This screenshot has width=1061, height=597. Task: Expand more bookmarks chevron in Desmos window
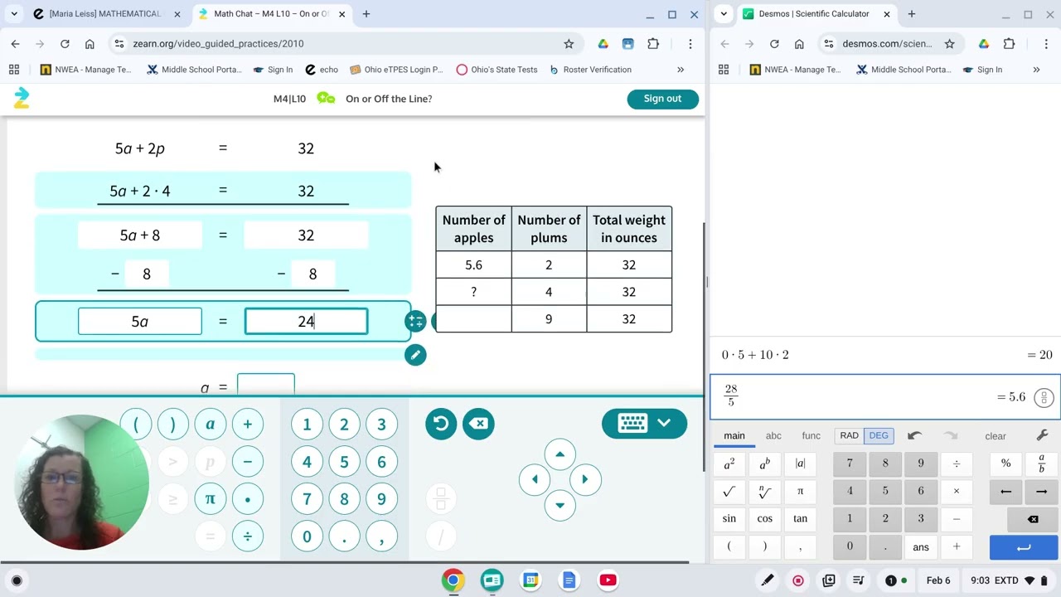pos(1036,70)
